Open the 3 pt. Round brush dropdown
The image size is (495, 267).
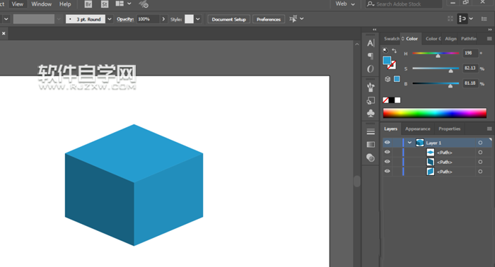click(x=110, y=19)
